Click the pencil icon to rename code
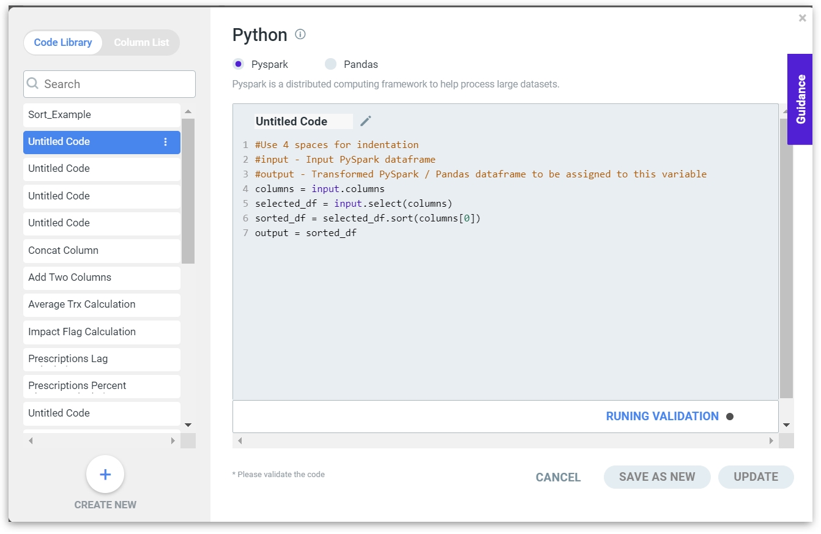 [365, 121]
